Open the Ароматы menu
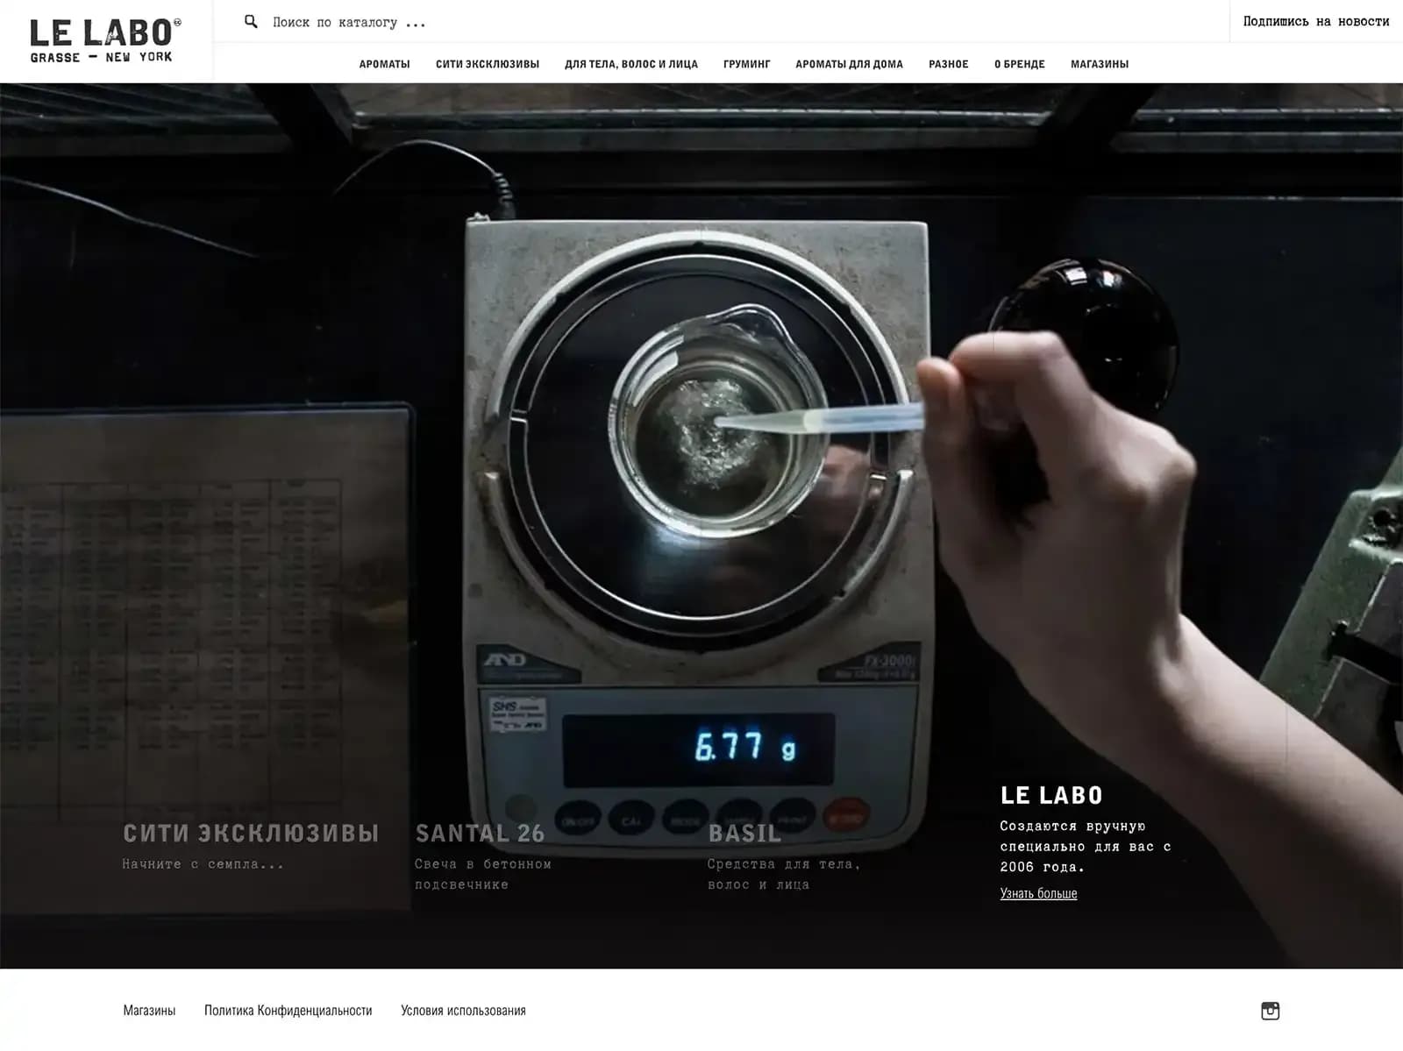Screen dimensions: 1403x1051 [384, 64]
